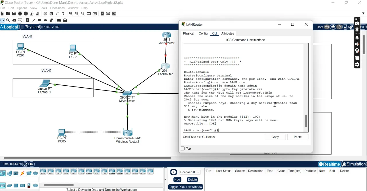
Task: Create a new file with the New icon
Action: 2,13
